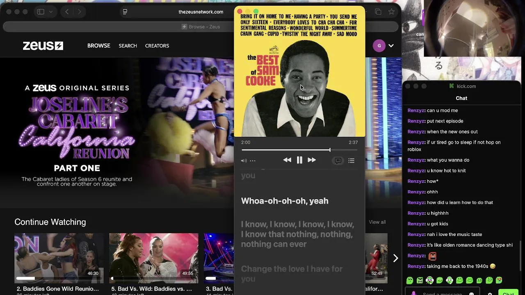Screen dimensions: 525x295
Task: Pause the song in the music player
Action: pos(299,160)
